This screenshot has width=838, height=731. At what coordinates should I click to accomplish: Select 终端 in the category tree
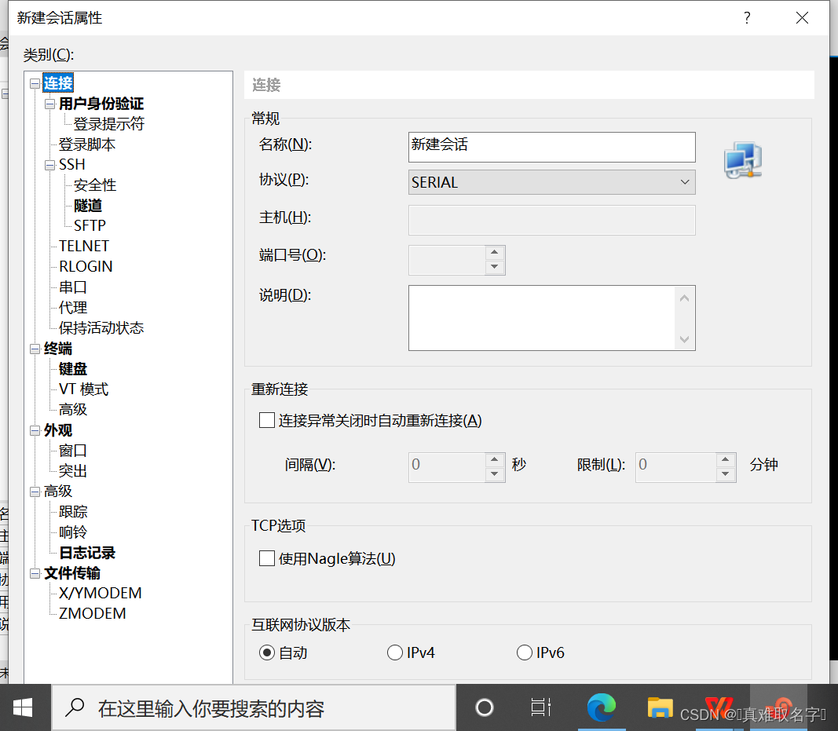[x=57, y=349]
